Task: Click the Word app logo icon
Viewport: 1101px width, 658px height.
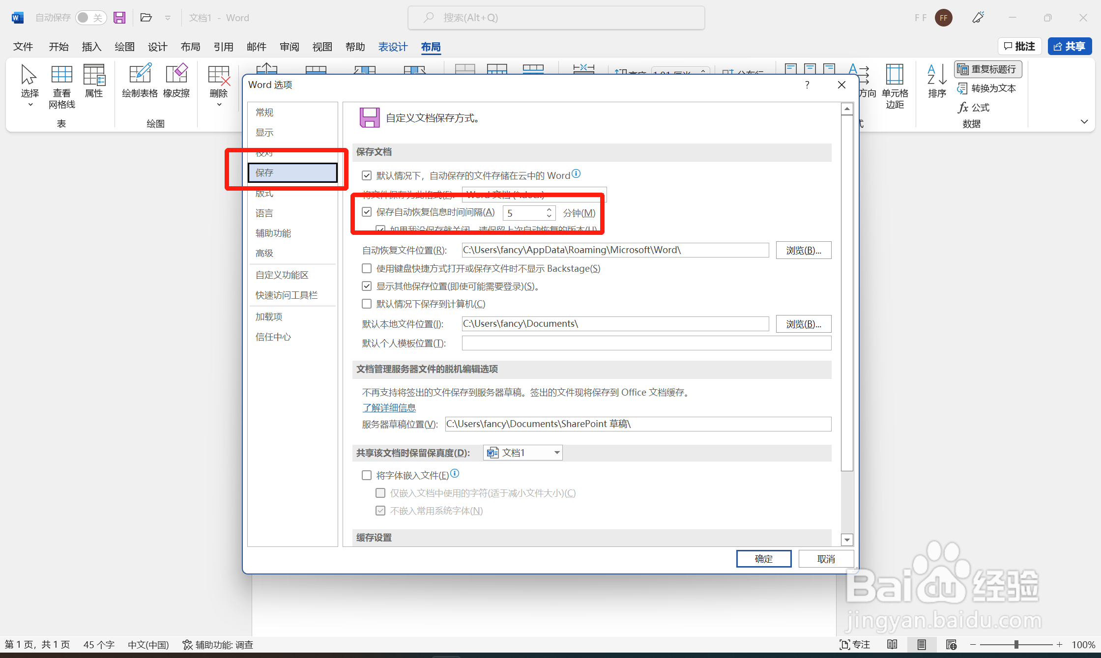Action: click(17, 18)
